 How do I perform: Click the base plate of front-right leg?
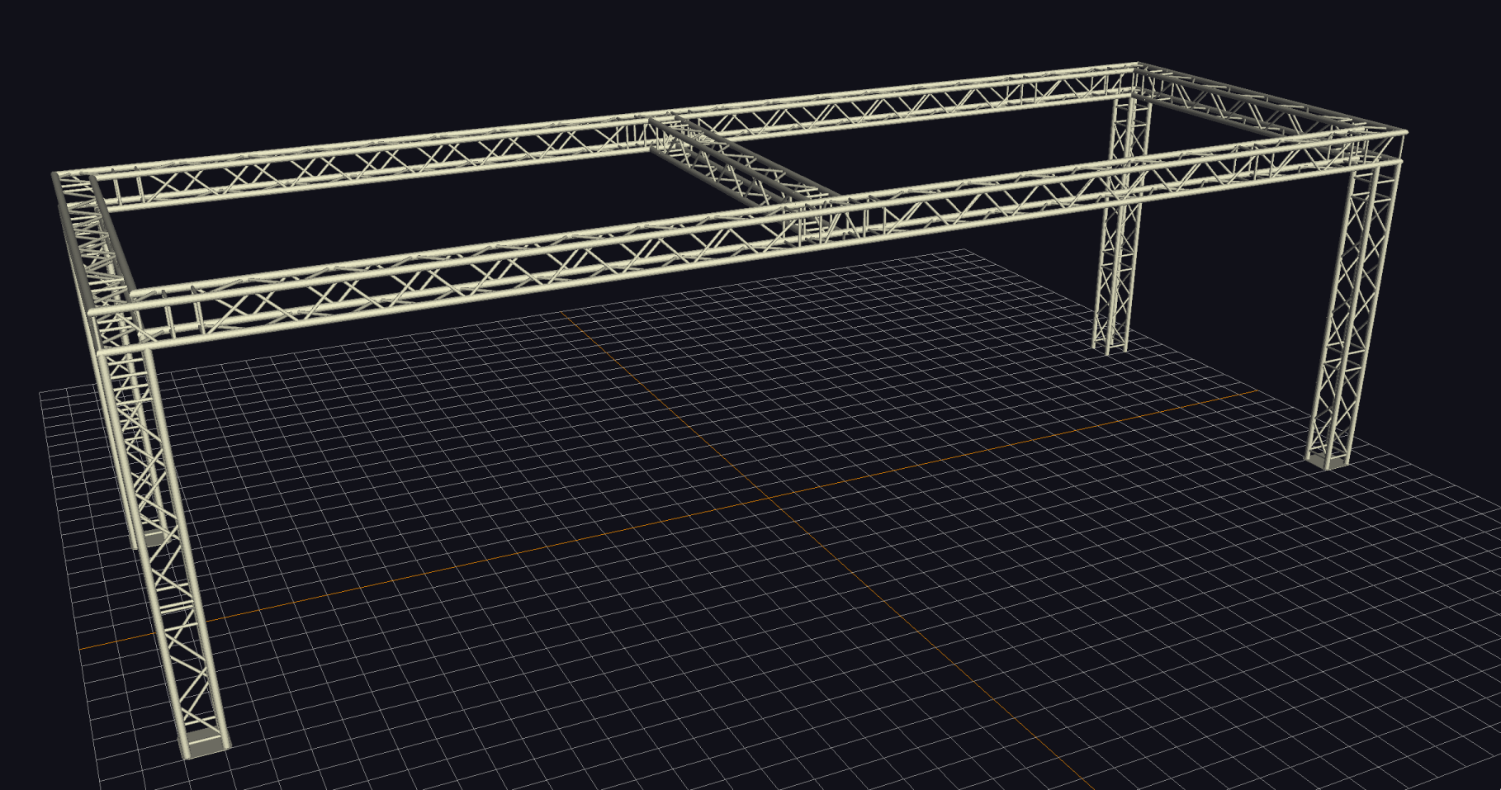(x=1327, y=459)
